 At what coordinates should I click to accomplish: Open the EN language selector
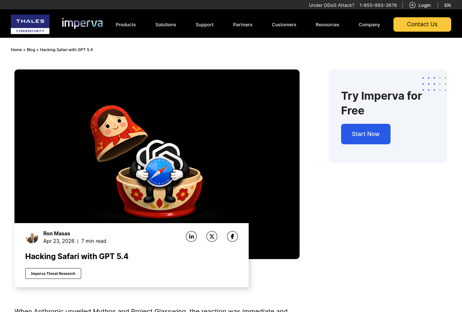[448, 5]
